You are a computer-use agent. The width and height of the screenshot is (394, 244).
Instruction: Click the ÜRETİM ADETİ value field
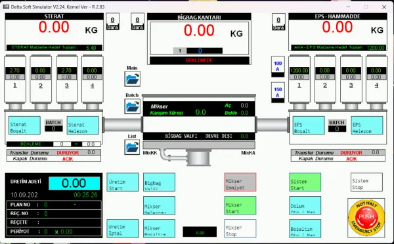(74, 183)
